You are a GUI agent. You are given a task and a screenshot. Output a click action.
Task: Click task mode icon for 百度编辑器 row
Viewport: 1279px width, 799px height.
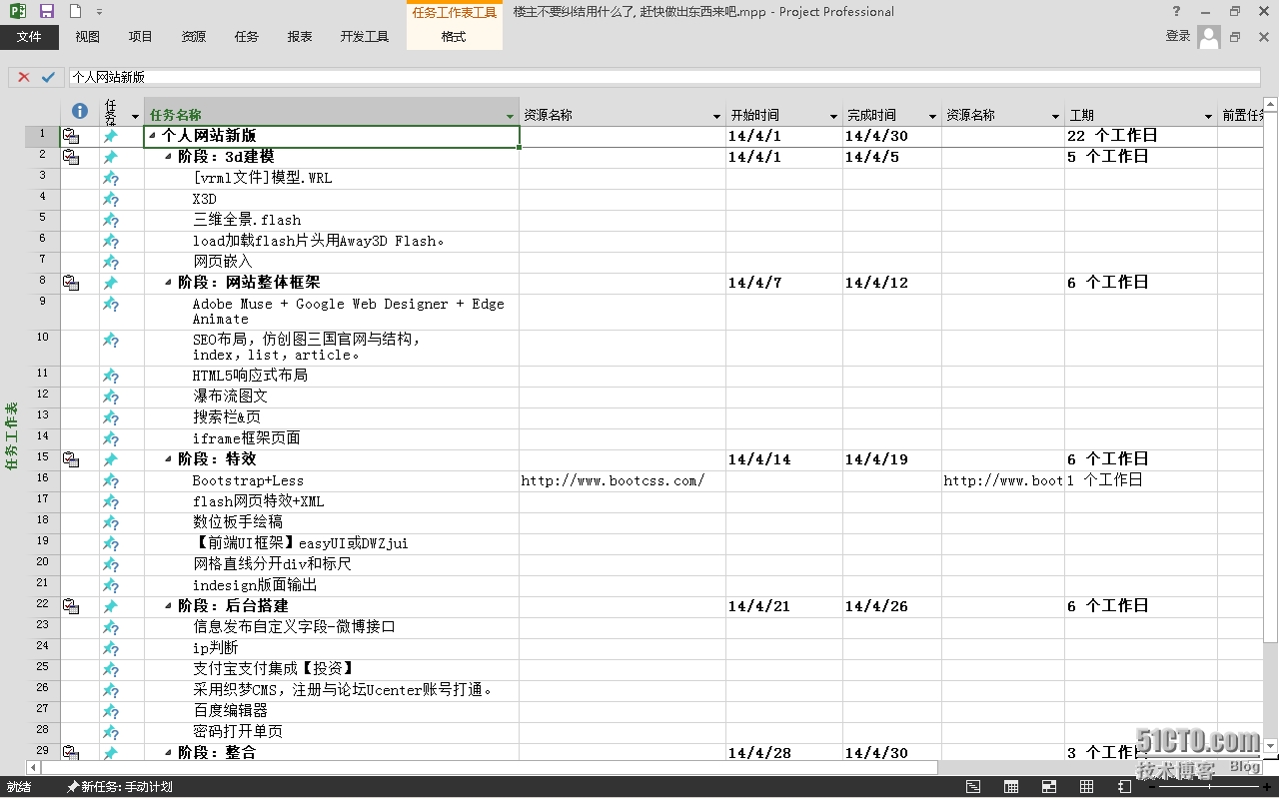coord(111,711)
